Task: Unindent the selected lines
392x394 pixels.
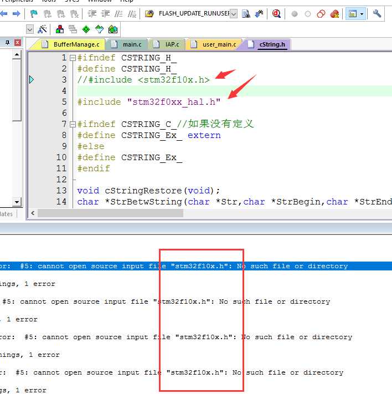Action: coord(105,14)
